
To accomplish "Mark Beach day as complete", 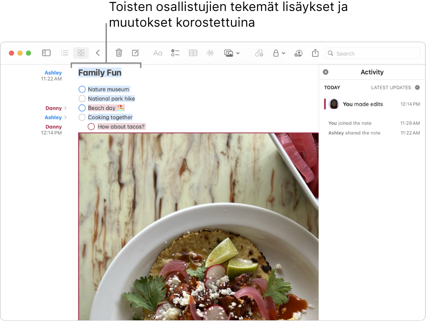I will 82,108.
